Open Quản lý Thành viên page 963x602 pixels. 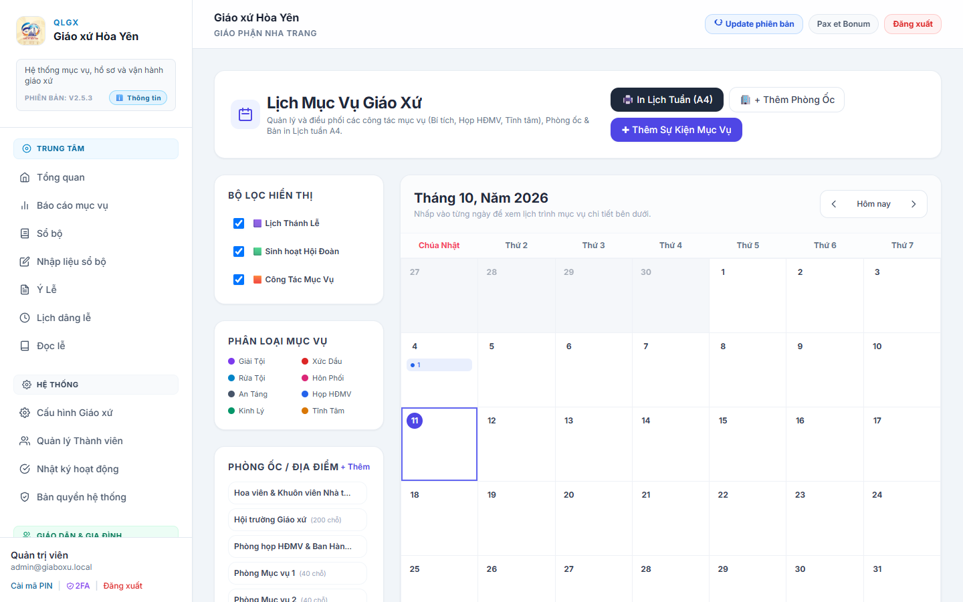(x=96, y=441)
